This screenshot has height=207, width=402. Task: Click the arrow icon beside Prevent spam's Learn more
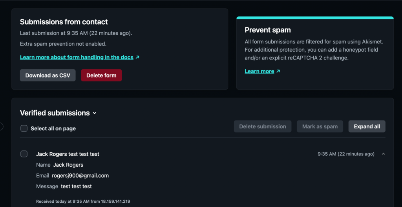click(278, 71)
